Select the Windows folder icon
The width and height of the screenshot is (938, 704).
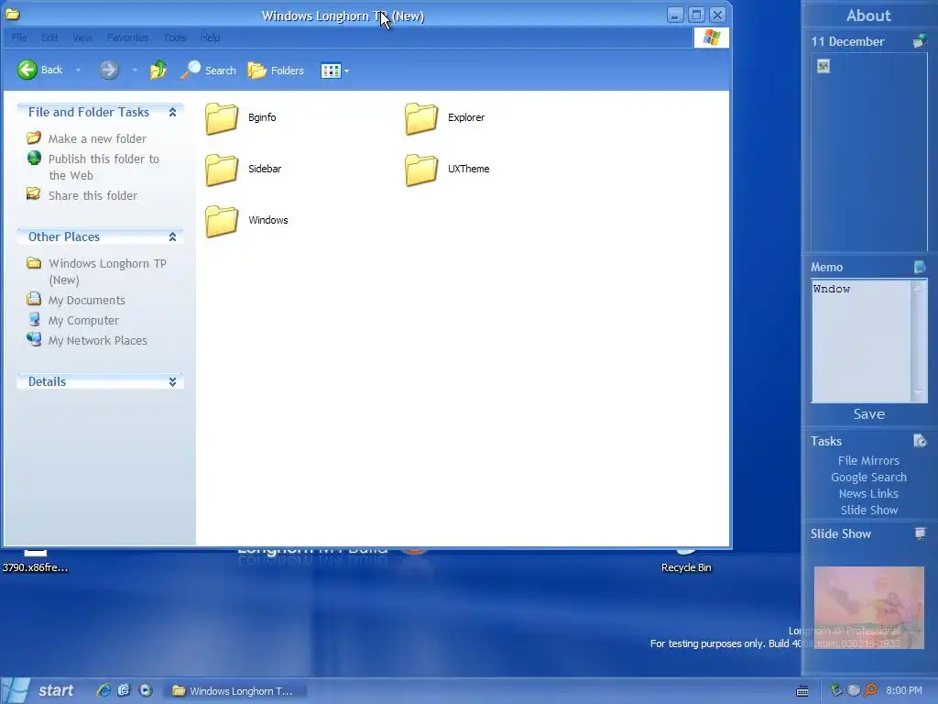pyautogui.click(x=222, y=221)
